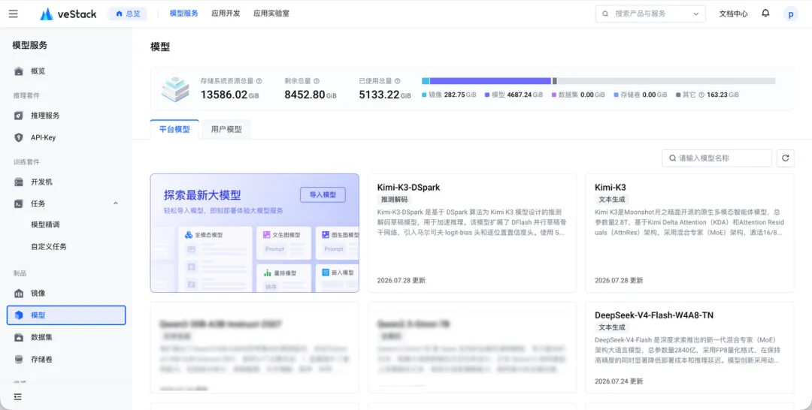
Task: Click the 重排模型 tile in banner
Action: point(283,278)
